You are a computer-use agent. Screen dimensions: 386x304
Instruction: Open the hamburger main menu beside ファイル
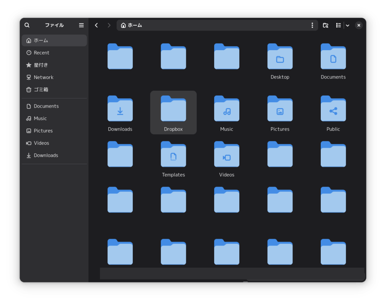[x=81, y=25]
